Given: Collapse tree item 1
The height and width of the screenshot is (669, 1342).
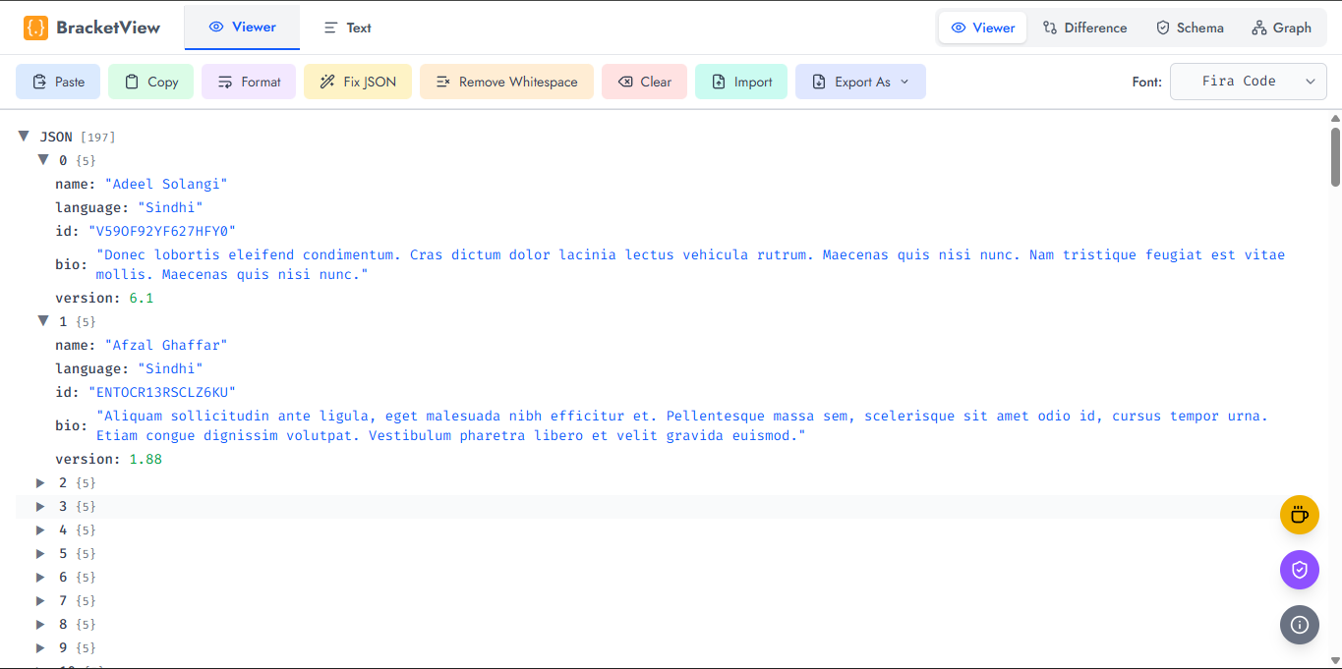Looking at the screenshot, I should (x=42, y=321).
